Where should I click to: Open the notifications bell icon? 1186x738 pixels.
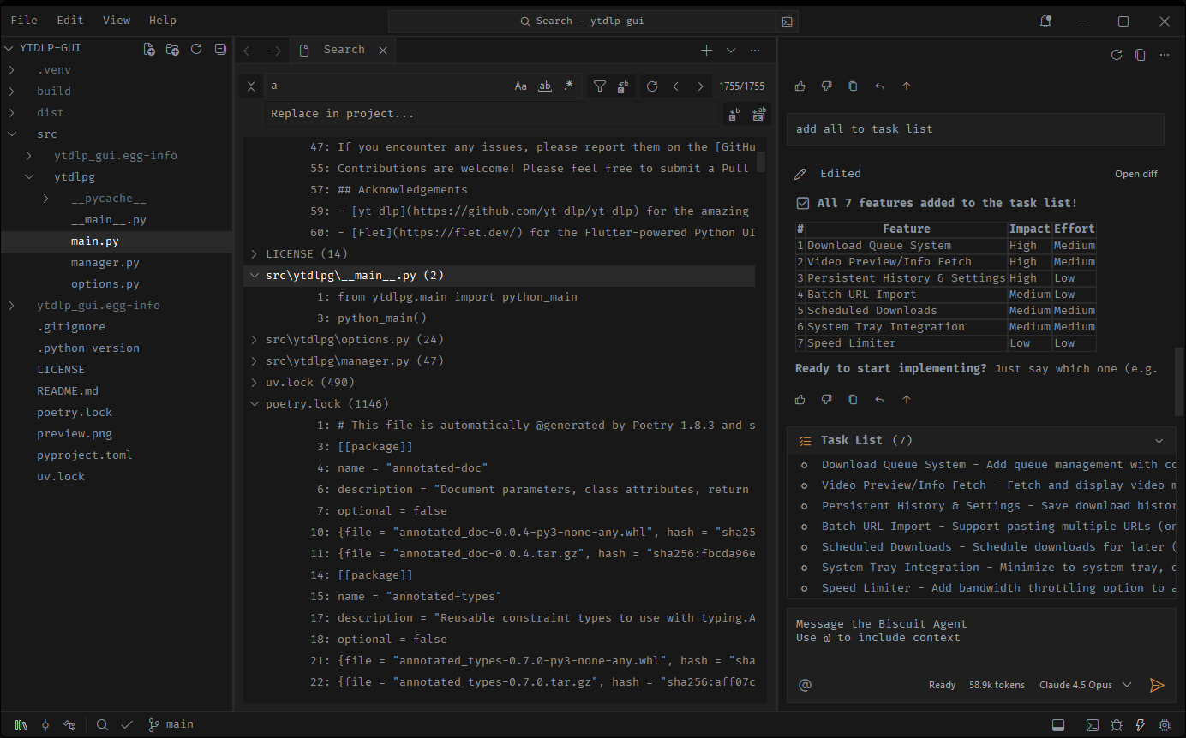point(1045,21)
